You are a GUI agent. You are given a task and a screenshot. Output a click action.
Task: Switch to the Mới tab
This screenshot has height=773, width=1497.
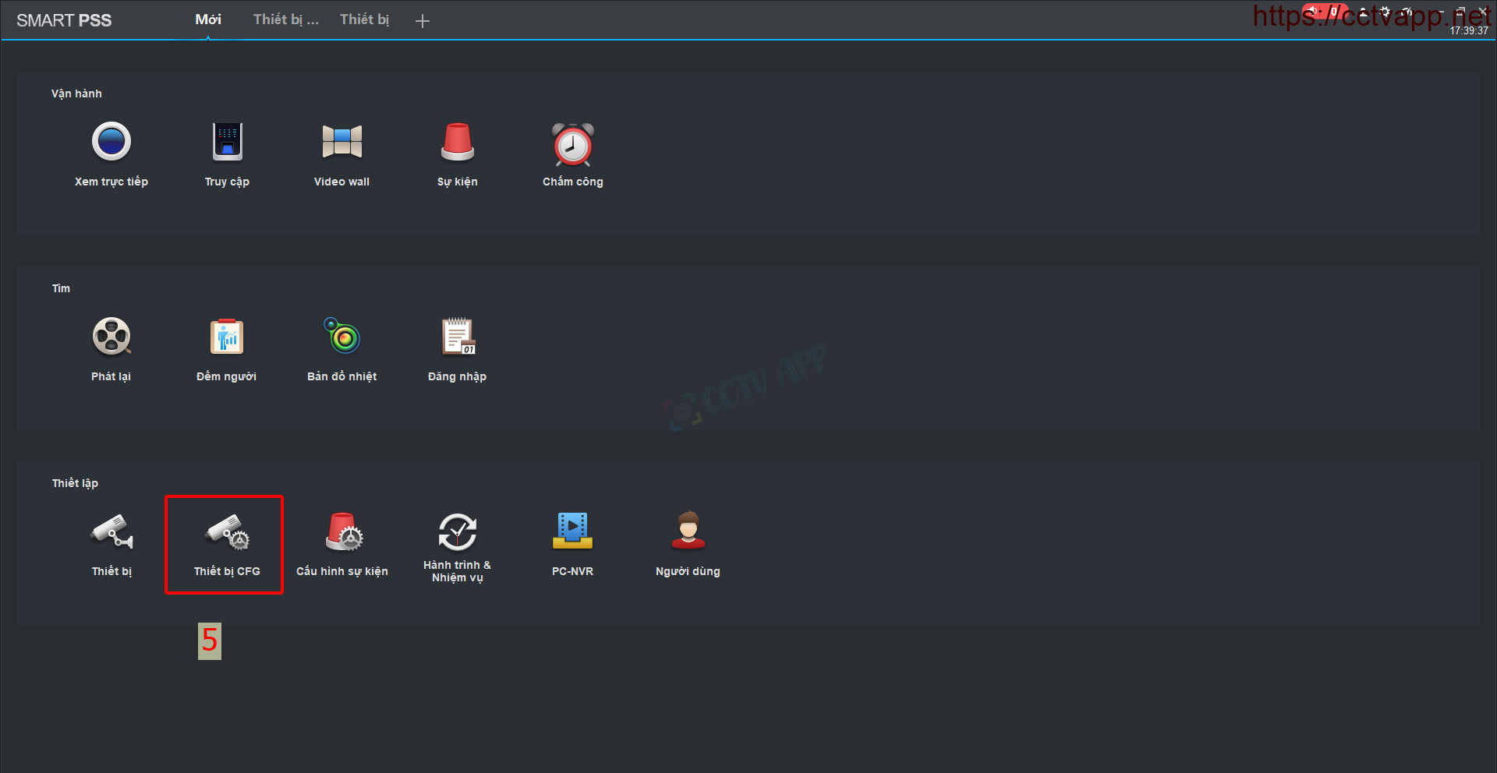click(208, 19)
